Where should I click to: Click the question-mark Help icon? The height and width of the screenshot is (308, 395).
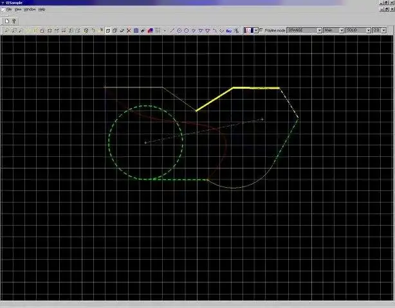point(14,21)
